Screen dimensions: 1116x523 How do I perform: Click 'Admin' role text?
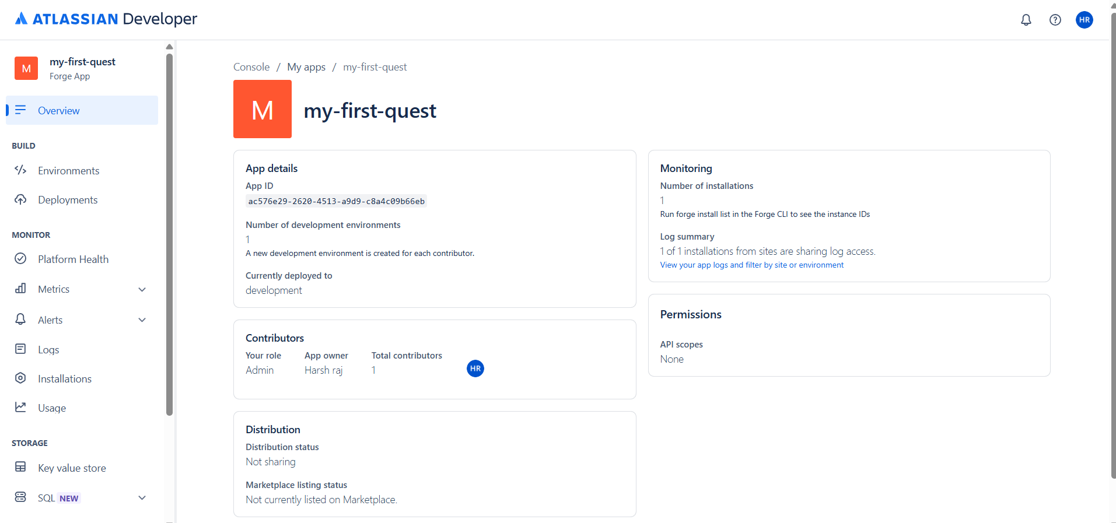[260, 370]
